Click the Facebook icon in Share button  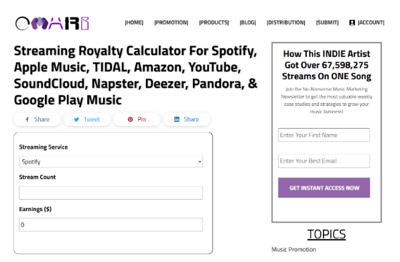tap(27, 119)
